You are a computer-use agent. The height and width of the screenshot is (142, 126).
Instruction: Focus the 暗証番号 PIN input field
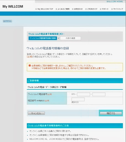pyautogui.click(x=78, y=99)
